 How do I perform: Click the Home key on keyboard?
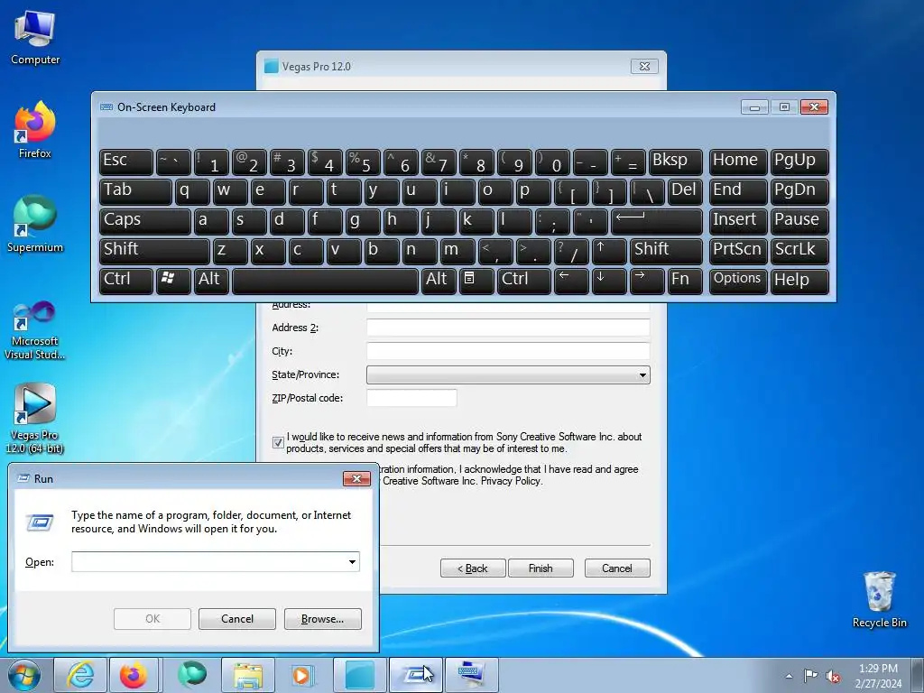coord(738,162)
